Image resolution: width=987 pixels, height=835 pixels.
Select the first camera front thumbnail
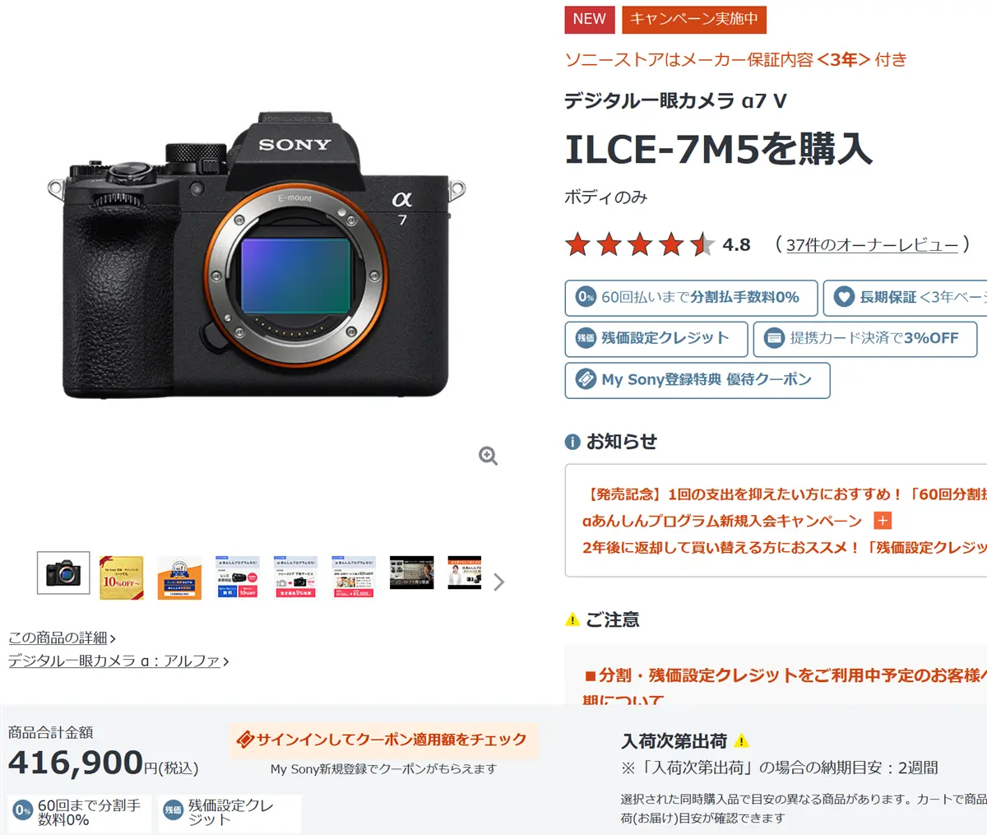click(63, 573)
